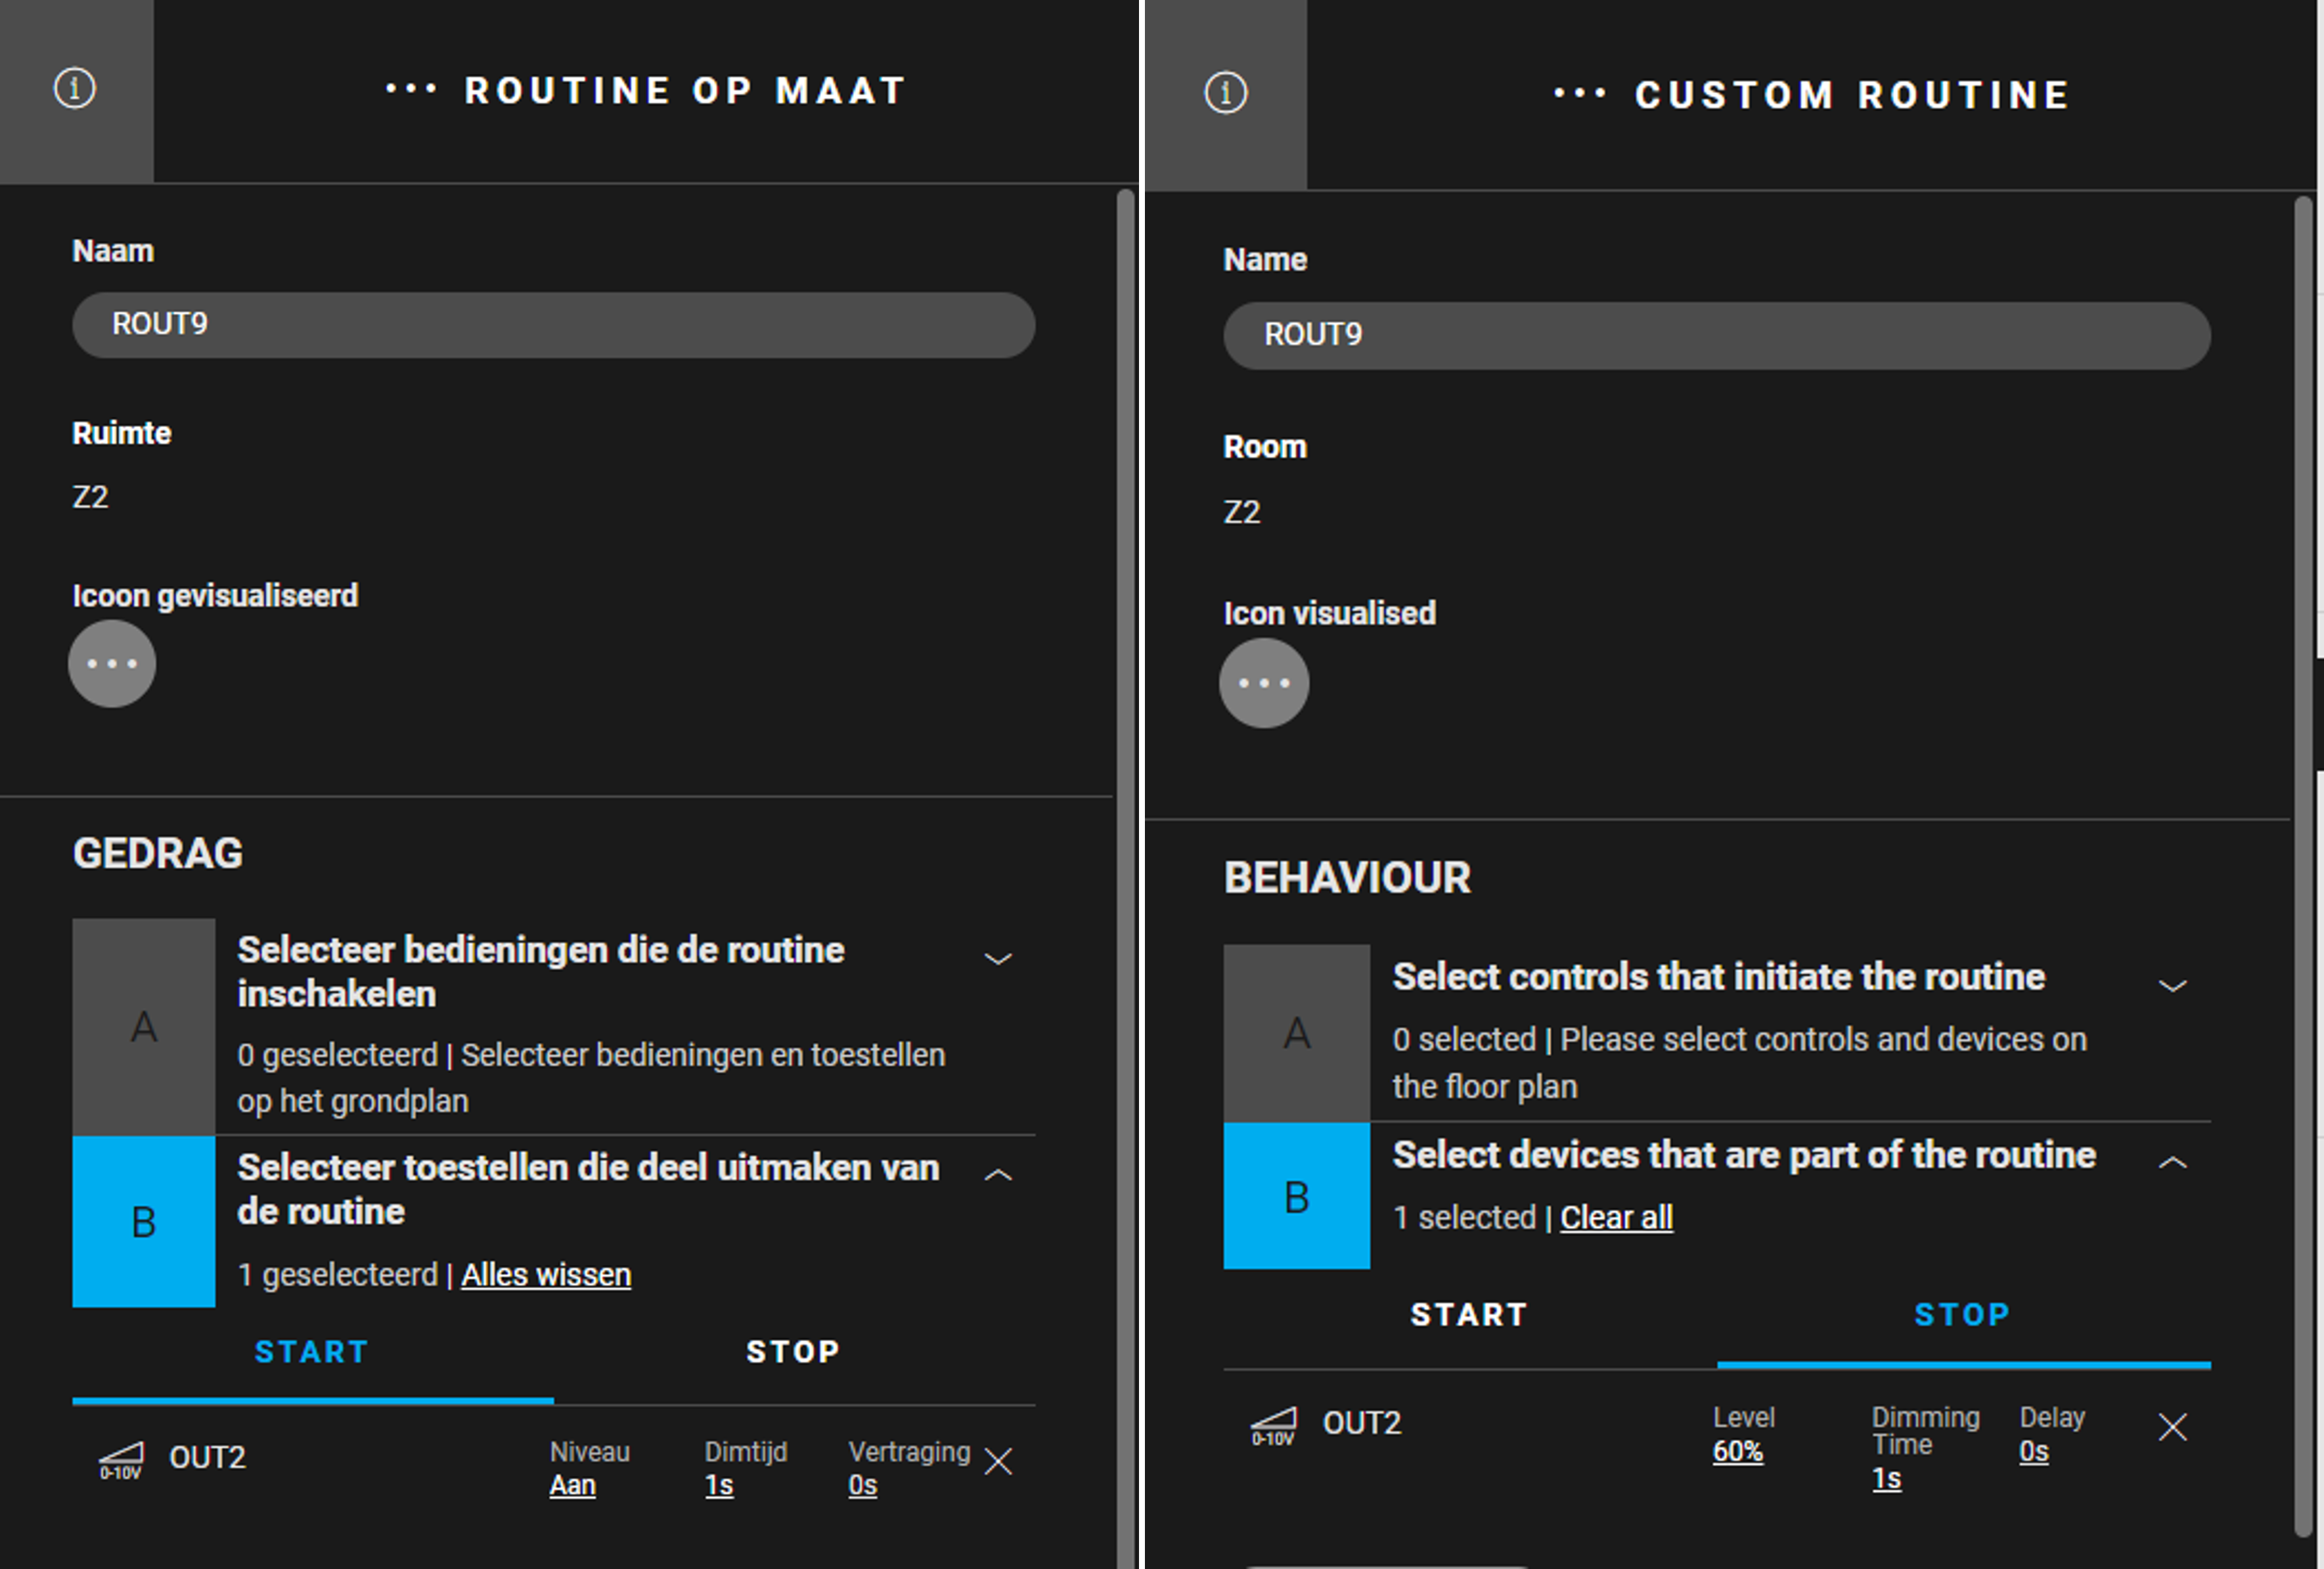This screenshot has width=2324, height=1569.
Task: Change Vertraging value 0s
Action: coord(863,1486)
